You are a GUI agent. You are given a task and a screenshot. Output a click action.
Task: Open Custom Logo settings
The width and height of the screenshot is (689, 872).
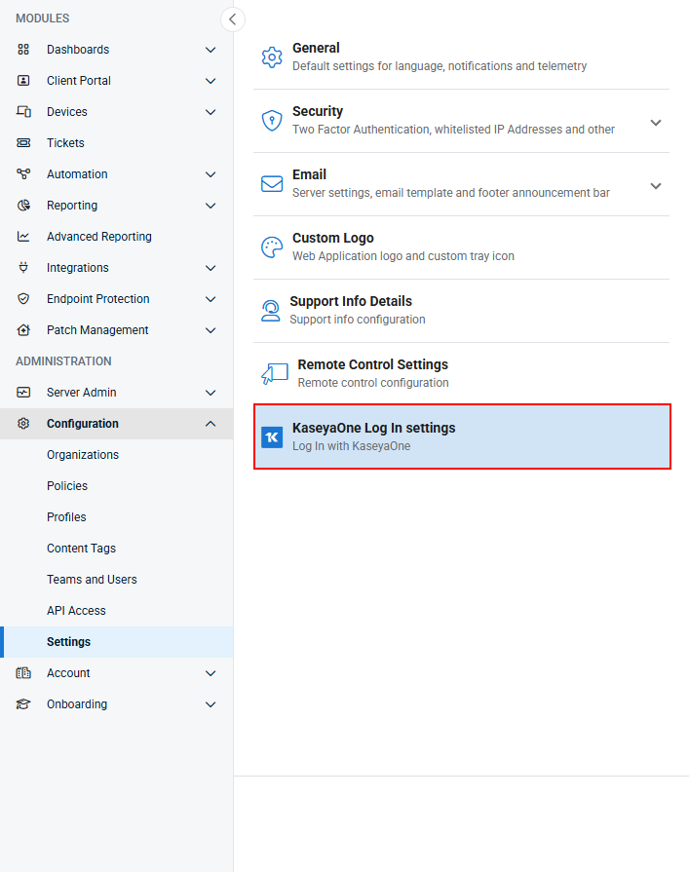462,247
